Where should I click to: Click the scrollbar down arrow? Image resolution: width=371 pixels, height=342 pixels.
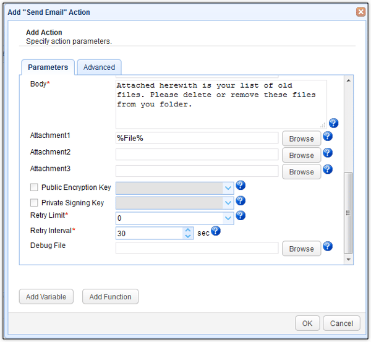point(349,260)
